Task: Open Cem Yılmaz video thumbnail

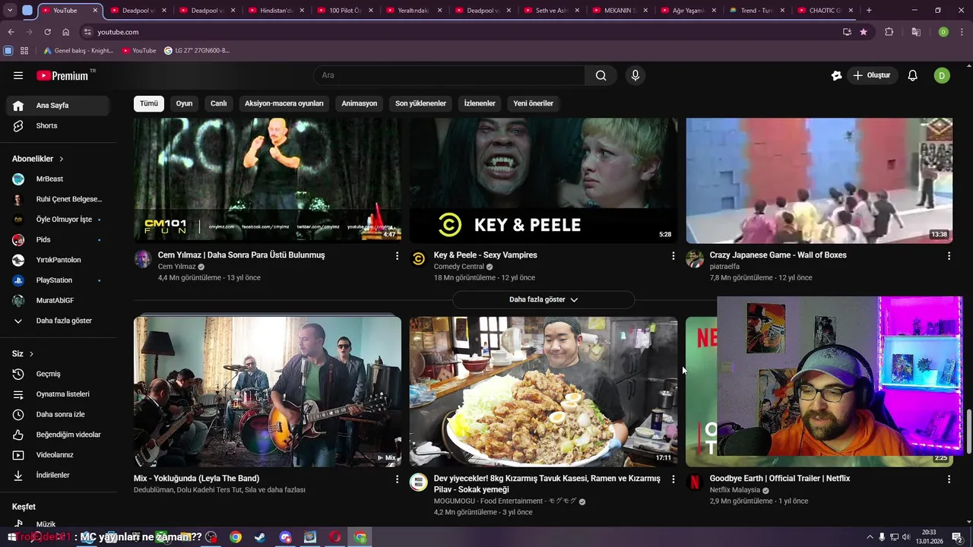Action: tap(268, 180)
